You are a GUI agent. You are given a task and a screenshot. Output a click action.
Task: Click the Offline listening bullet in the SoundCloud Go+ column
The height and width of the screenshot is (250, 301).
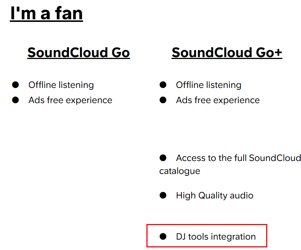pos(163,85)
